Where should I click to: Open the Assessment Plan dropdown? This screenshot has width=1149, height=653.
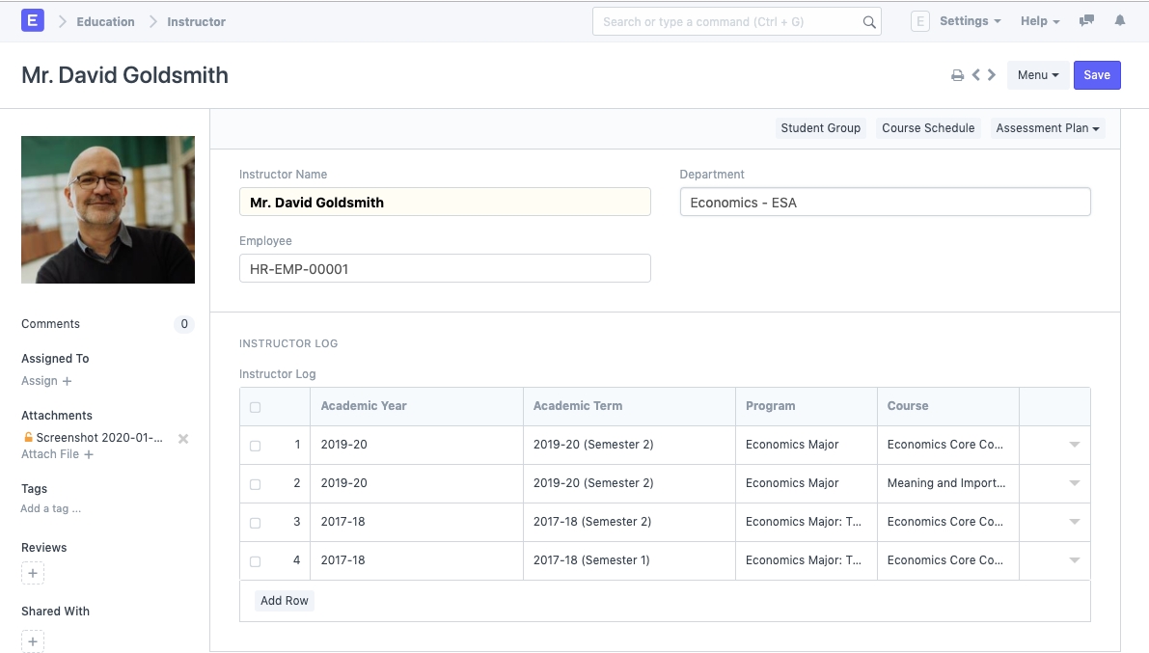click(1048, 128)
